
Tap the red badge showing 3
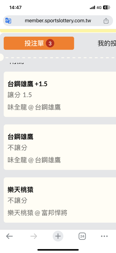click(x=50, y=44)
